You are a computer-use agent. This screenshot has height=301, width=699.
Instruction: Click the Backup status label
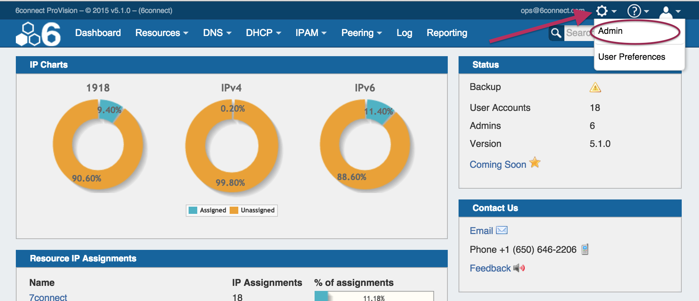pos(485,87)
